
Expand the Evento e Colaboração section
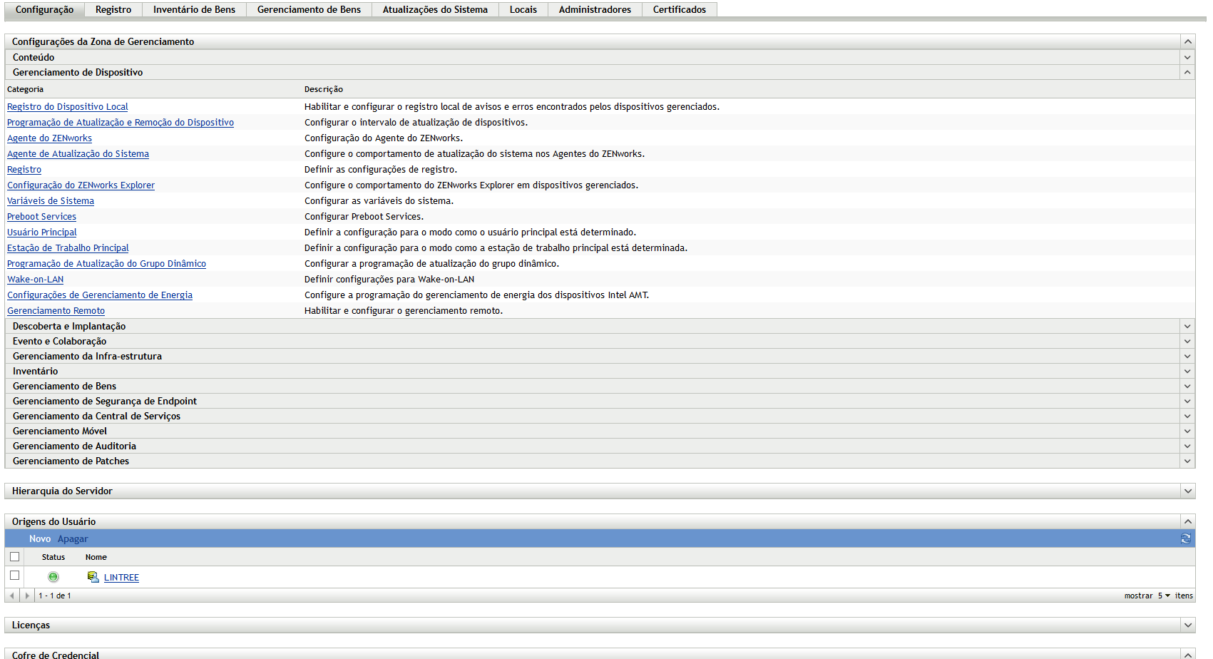[x=1187, y=342]
